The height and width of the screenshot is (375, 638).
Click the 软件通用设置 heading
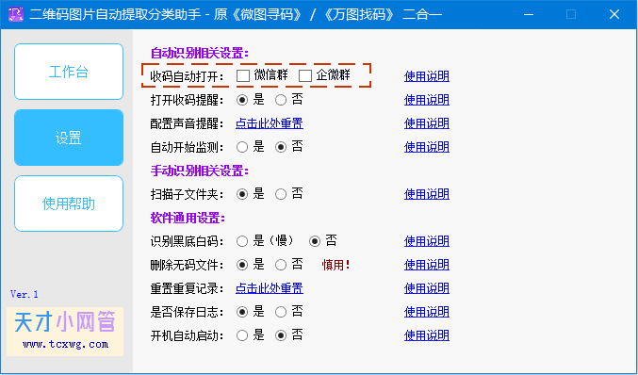click(x=188, y=218)
